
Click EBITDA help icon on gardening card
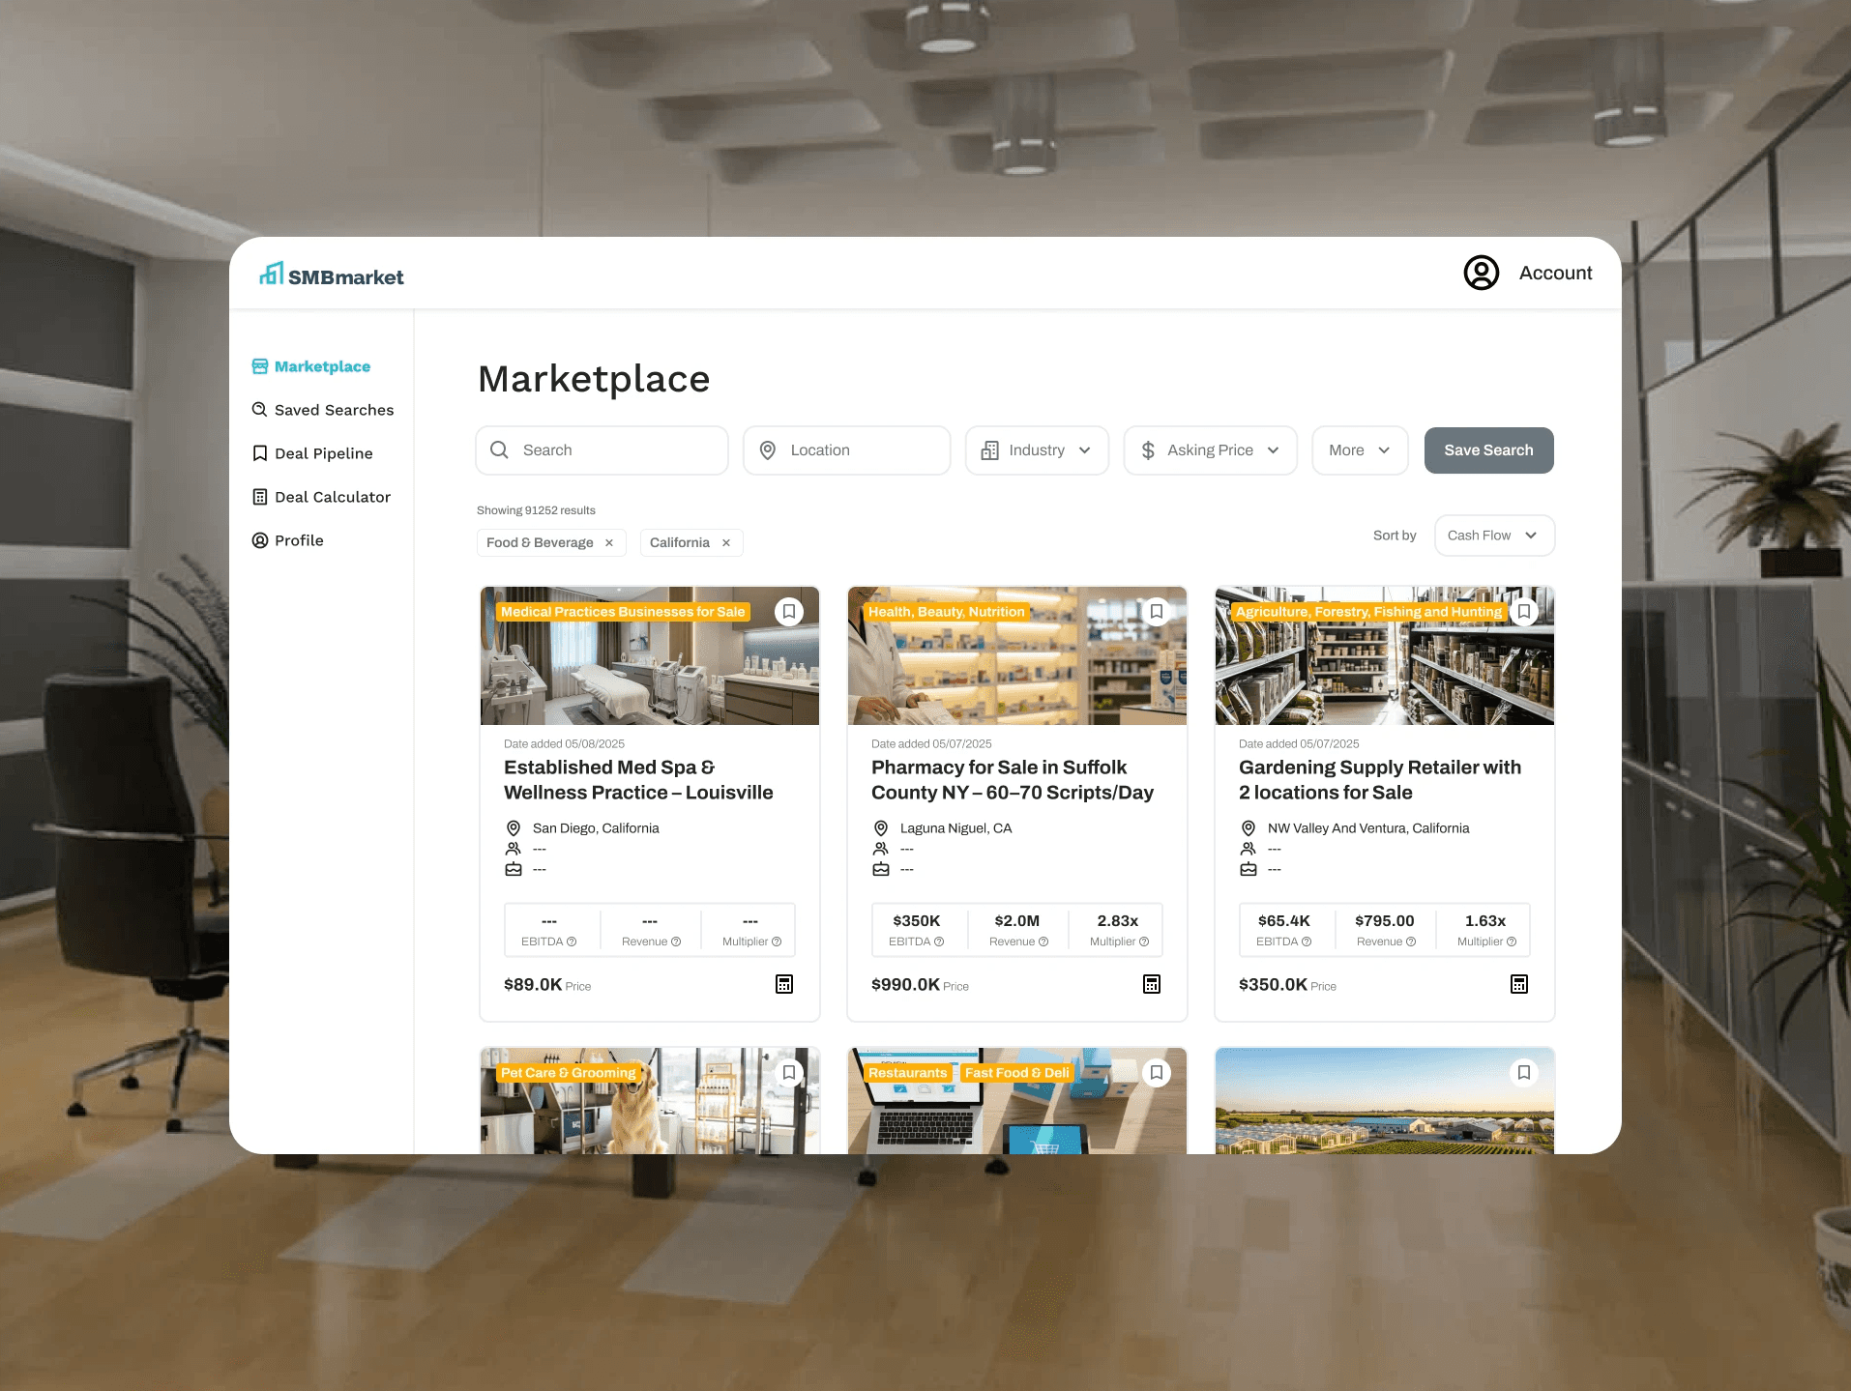coord(1307,942)
